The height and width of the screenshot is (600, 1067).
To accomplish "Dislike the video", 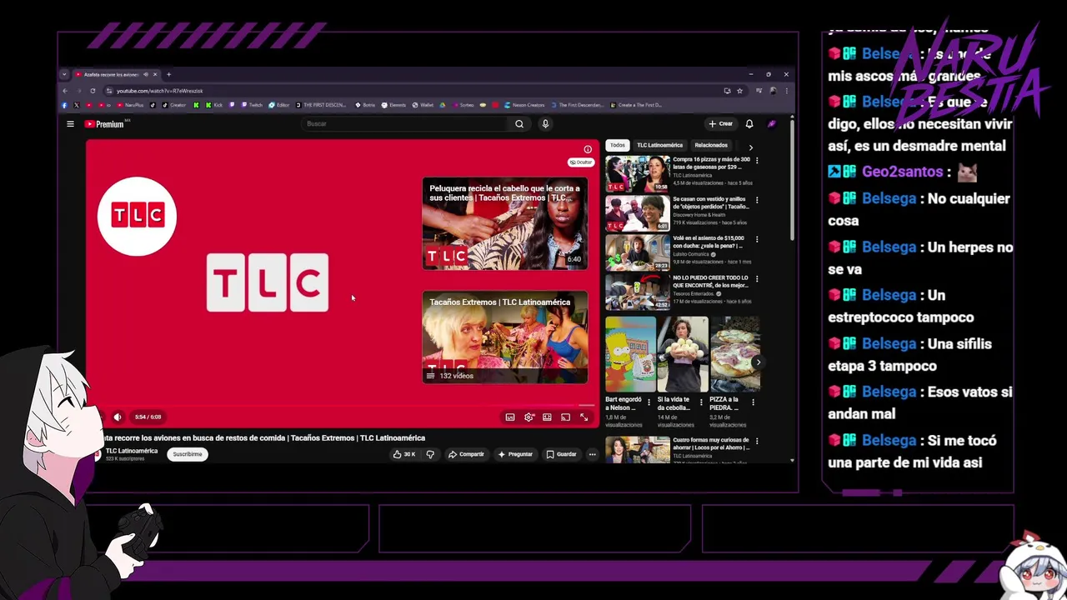I will click(430, 454).
